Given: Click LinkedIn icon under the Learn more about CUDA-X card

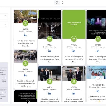Looking at the screenshot, I should point(74,51).
